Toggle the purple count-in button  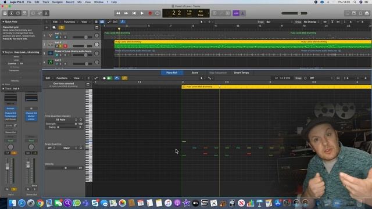point(236,13)
